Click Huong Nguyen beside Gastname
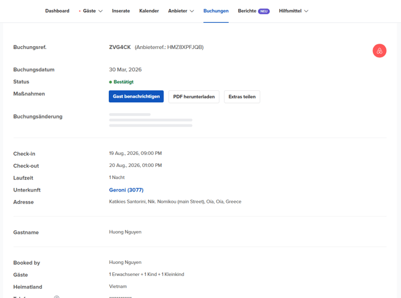The image size is (401, 298). (x=125, y=232)
